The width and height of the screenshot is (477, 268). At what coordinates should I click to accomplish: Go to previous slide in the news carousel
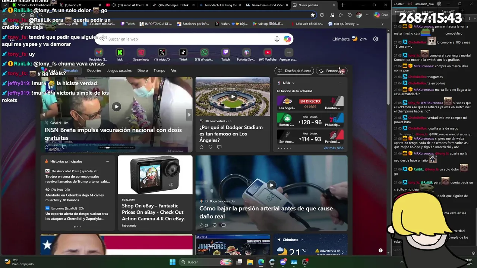tap(44, 115)
